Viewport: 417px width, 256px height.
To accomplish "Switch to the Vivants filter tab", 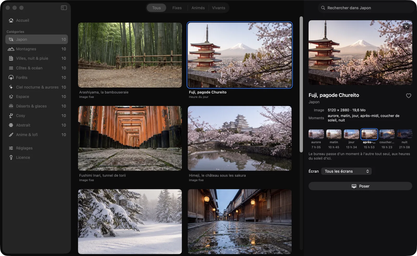I will click(219, 8).
